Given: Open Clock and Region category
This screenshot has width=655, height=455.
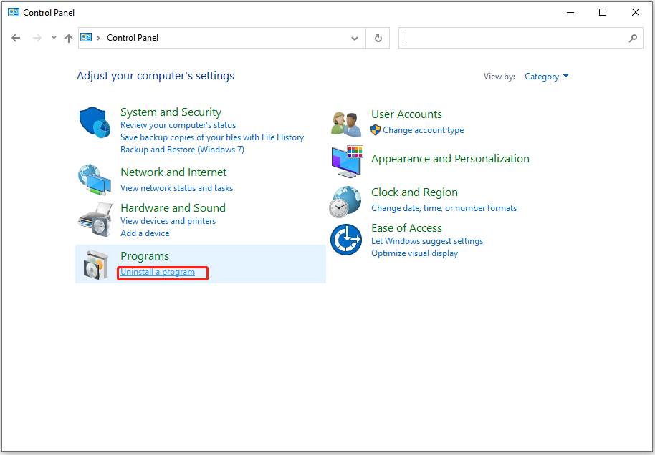Looking at the screenshot, I should [414, 192].
